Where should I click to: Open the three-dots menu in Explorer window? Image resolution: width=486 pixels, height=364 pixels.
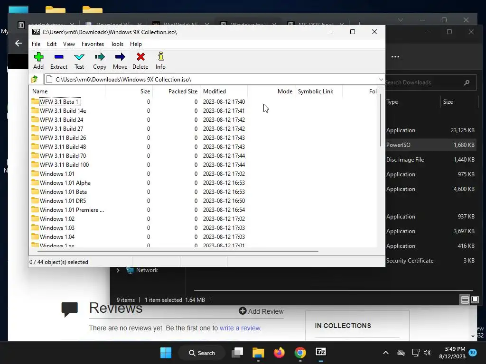pyautogui.click(x=395, y=57)
